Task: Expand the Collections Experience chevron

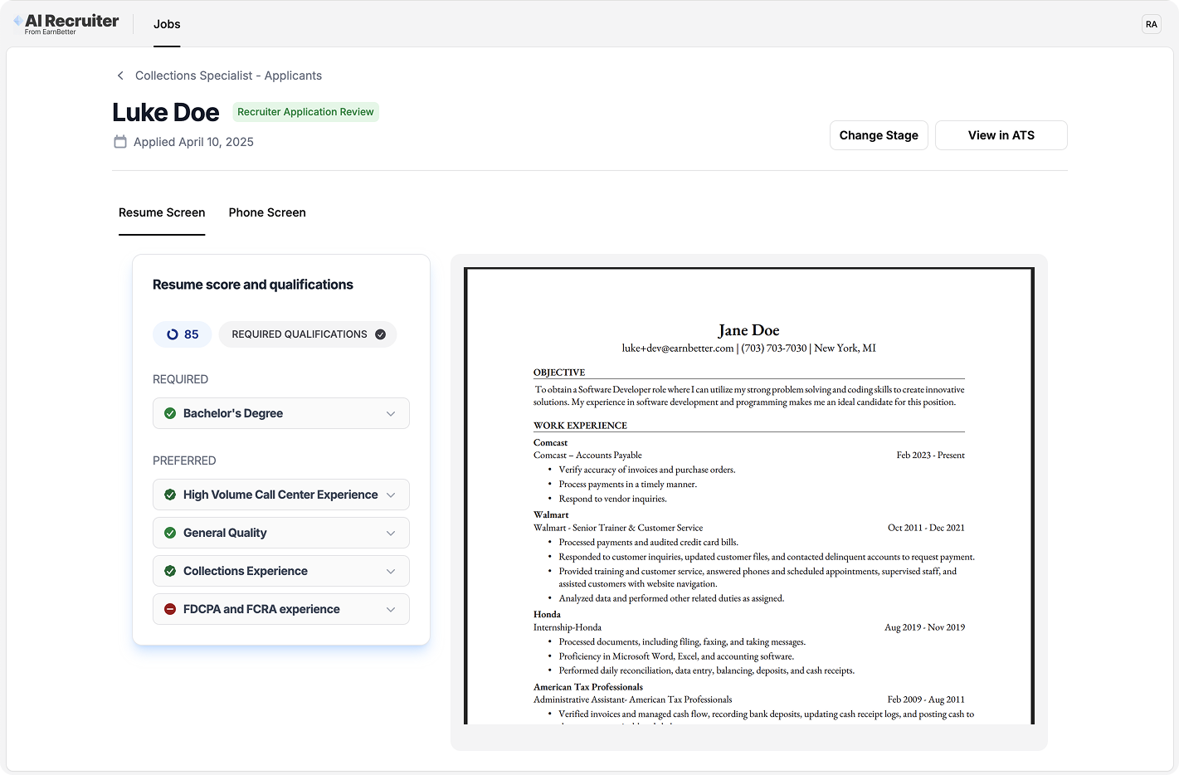Action: 391,571
